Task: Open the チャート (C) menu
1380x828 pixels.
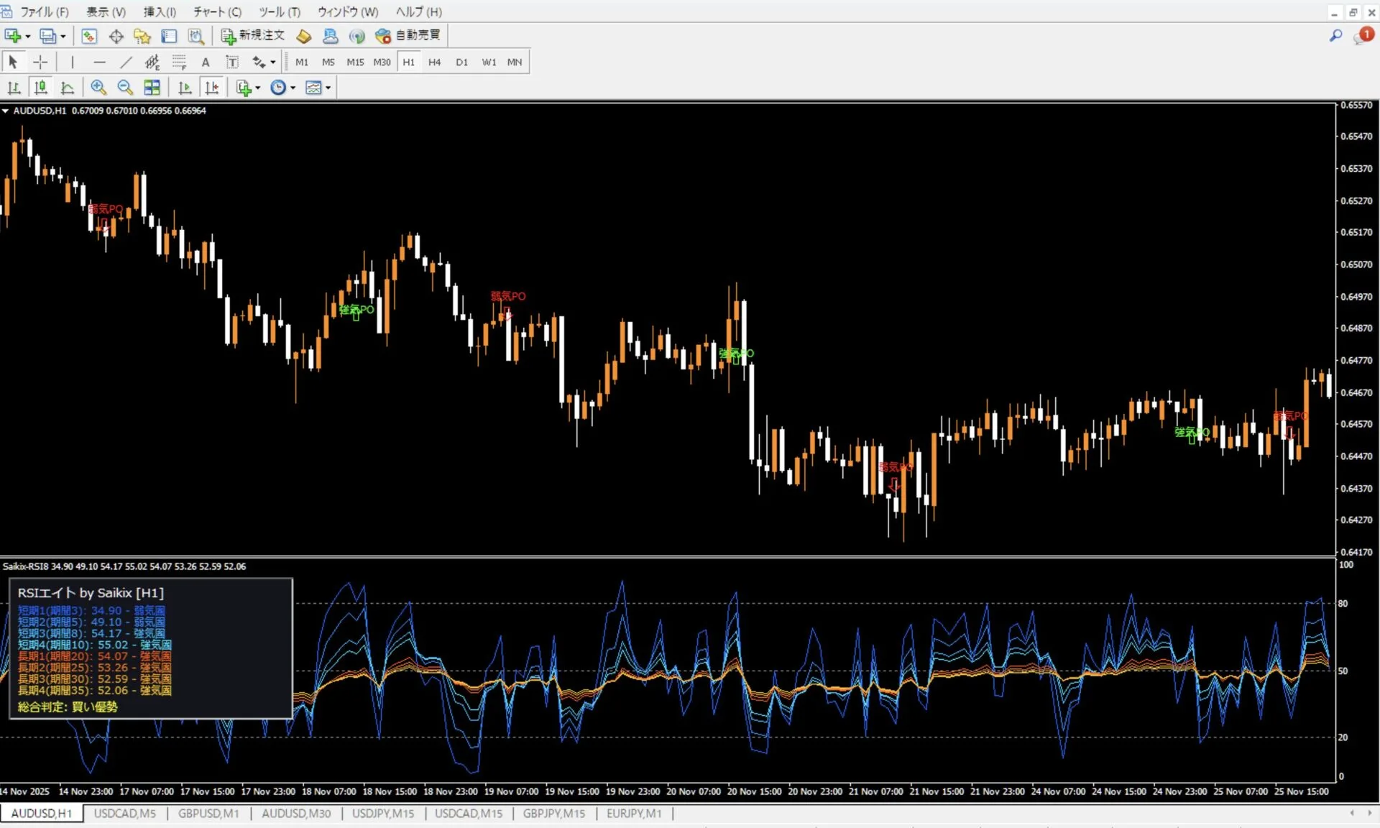Action: tap(217, 11)
